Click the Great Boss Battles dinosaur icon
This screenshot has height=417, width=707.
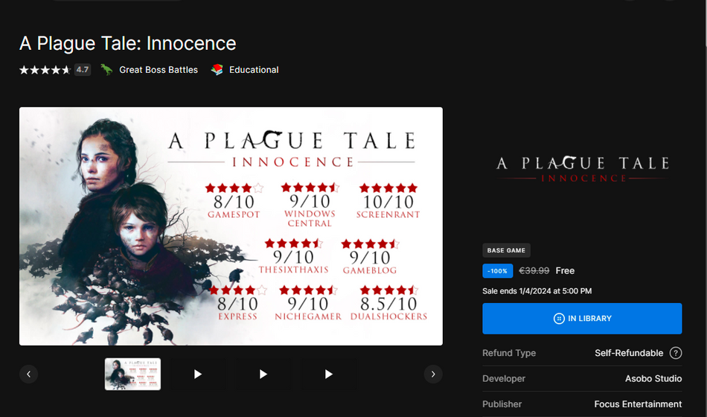click(106, 69)
